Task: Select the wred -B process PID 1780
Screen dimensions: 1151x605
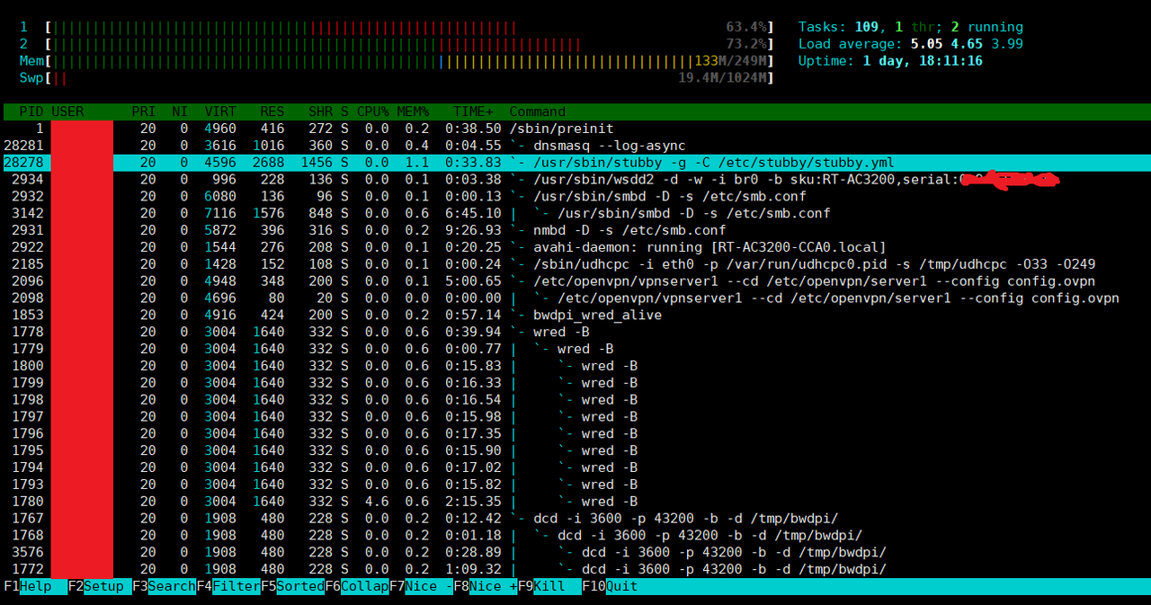Action: point(575,502)
